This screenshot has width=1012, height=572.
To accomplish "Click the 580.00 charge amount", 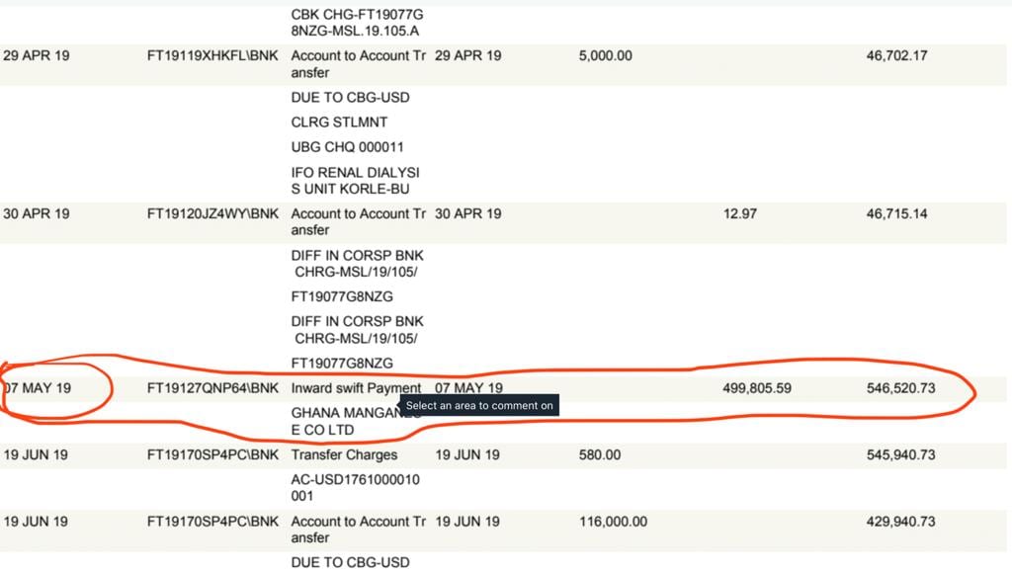I will tap(600, 454).
